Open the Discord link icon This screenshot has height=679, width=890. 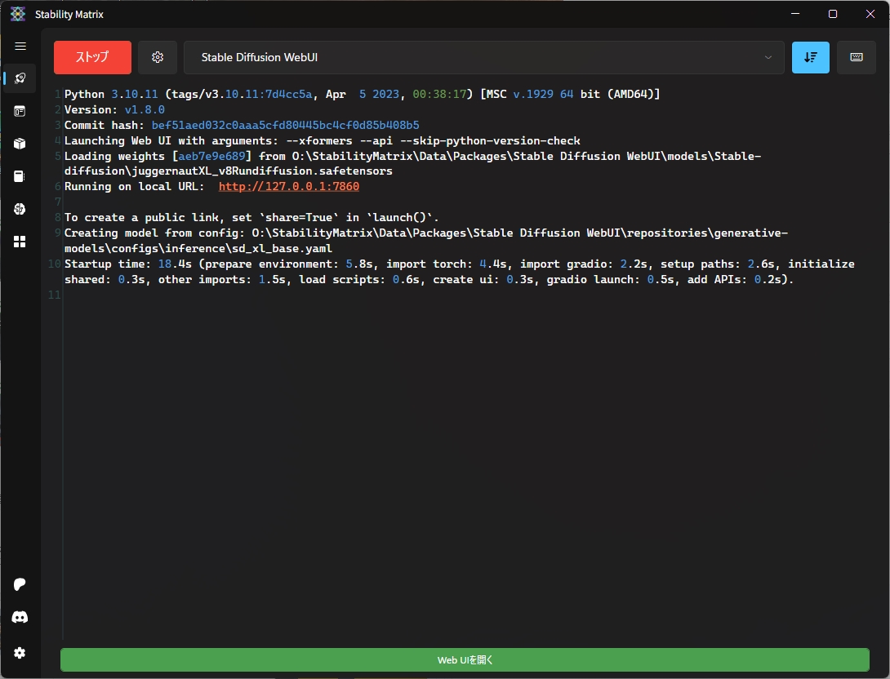click(x=20, y=618)
